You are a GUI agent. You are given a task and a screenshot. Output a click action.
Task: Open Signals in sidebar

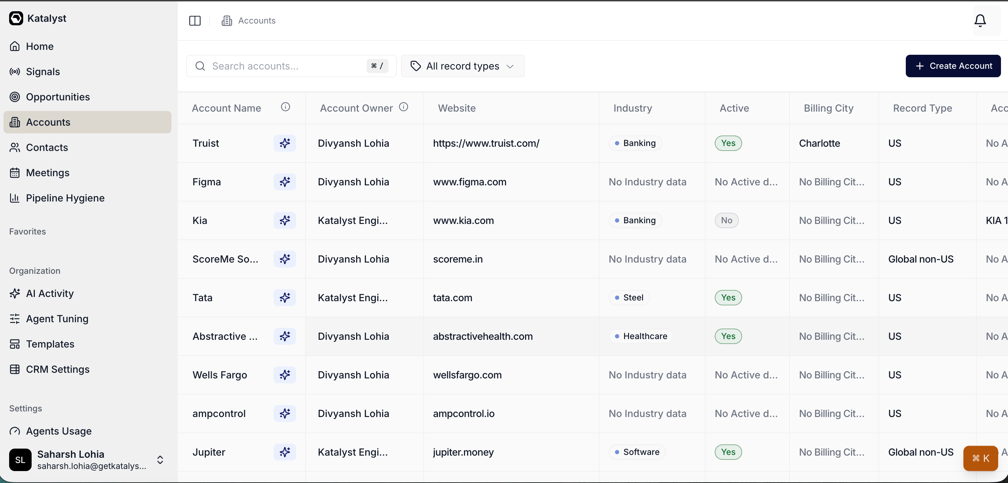coord(87,72)
